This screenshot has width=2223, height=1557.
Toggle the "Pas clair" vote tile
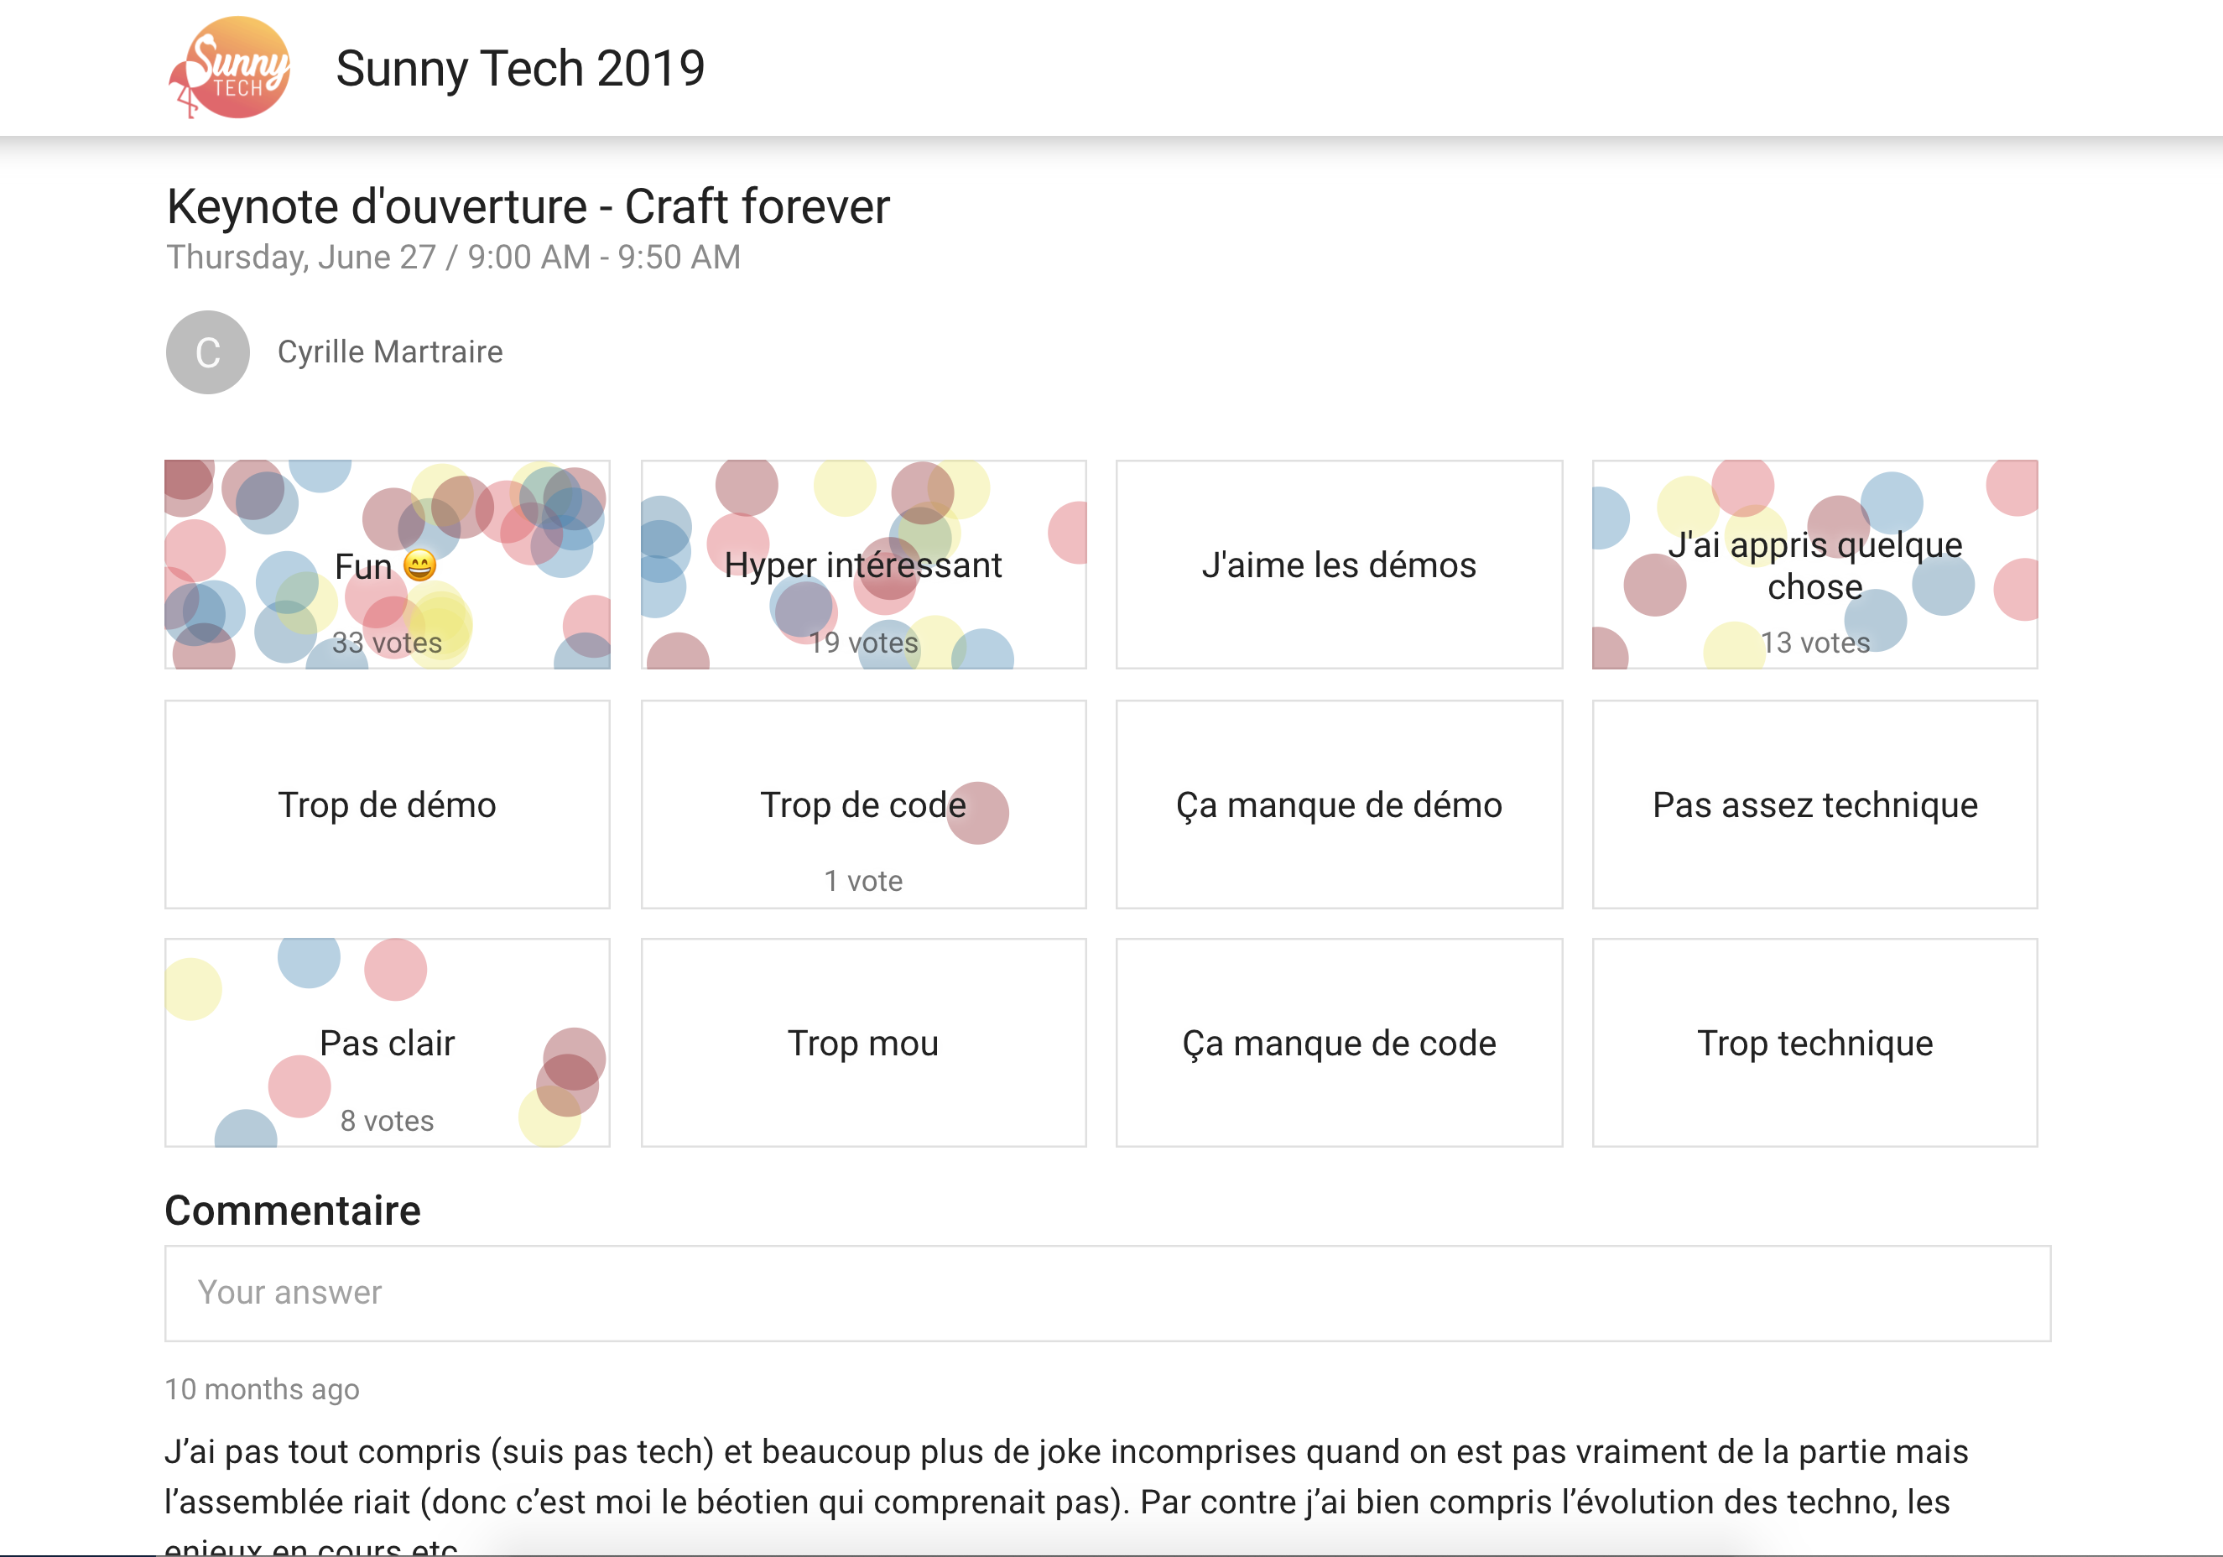pyautogui.click(x=387, y=1043)
